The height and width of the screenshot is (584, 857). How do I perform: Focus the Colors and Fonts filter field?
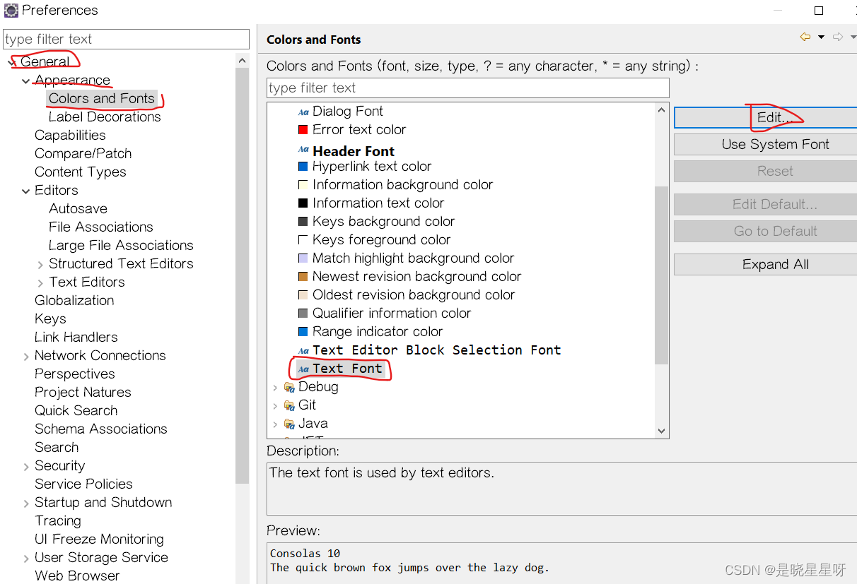467,88
